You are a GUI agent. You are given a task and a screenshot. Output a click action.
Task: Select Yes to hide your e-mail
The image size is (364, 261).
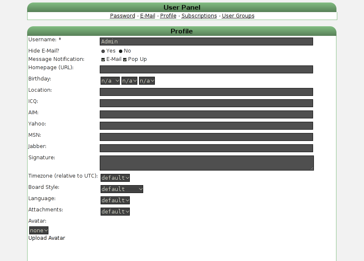[103, 51]
